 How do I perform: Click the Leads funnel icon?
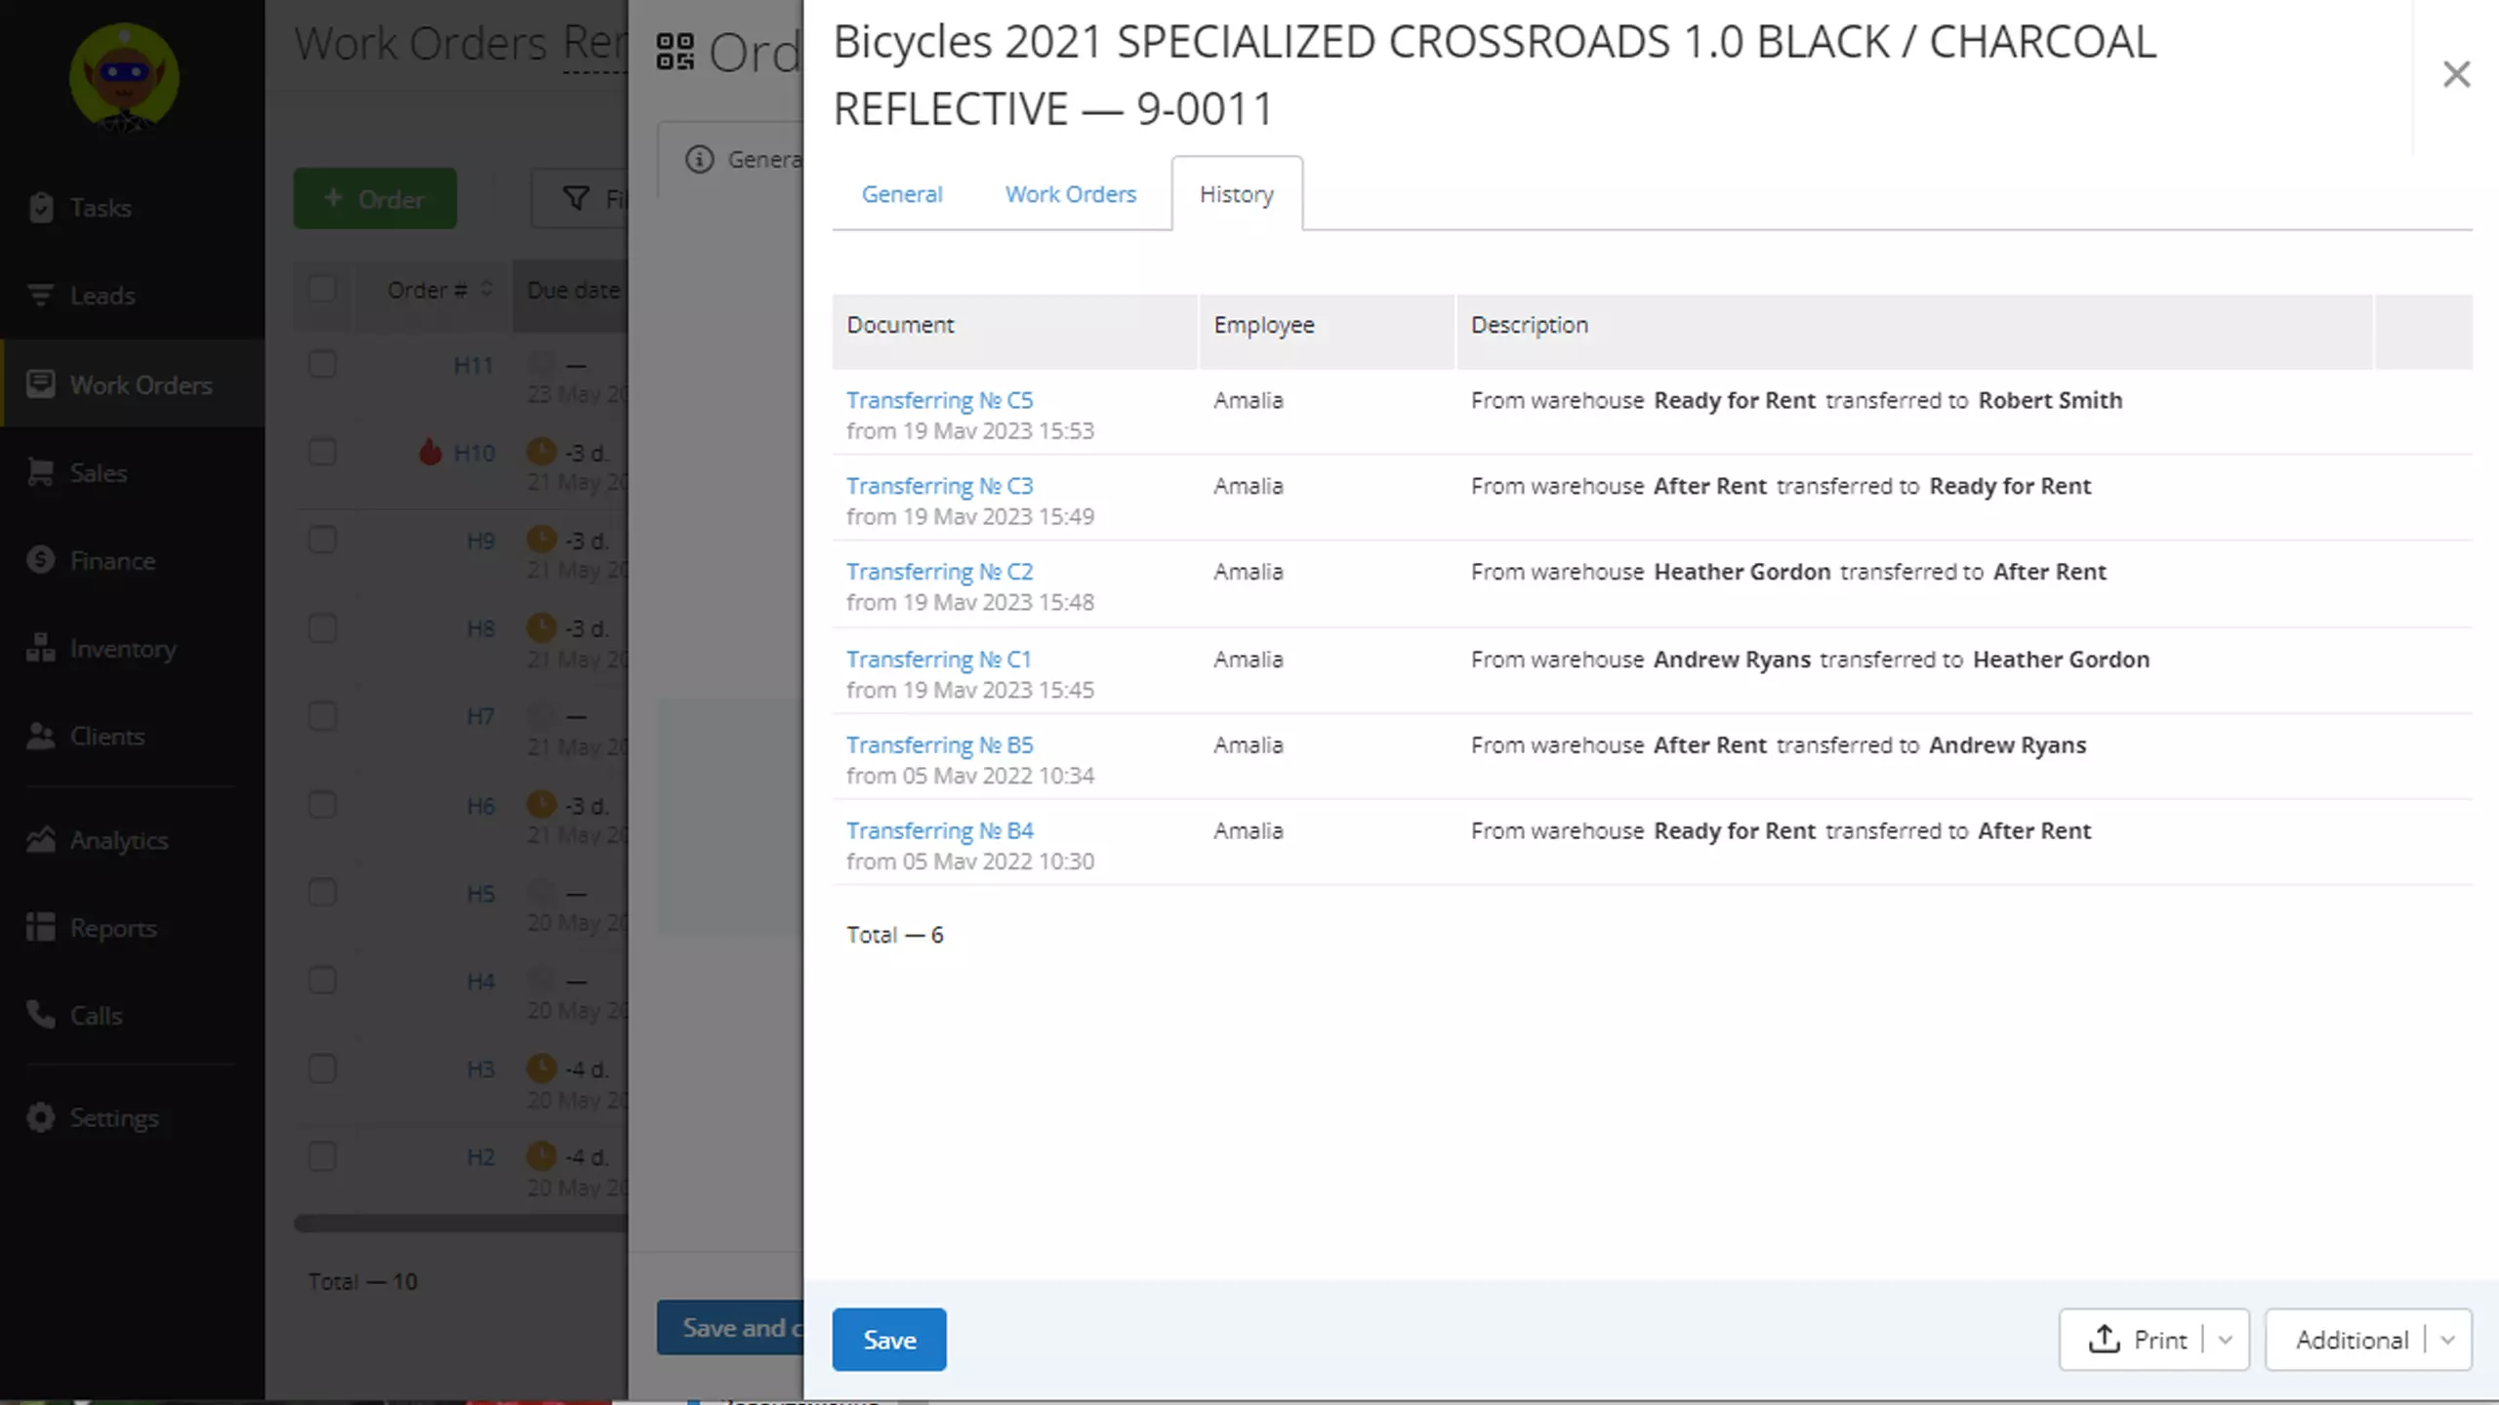pos(40,295)
